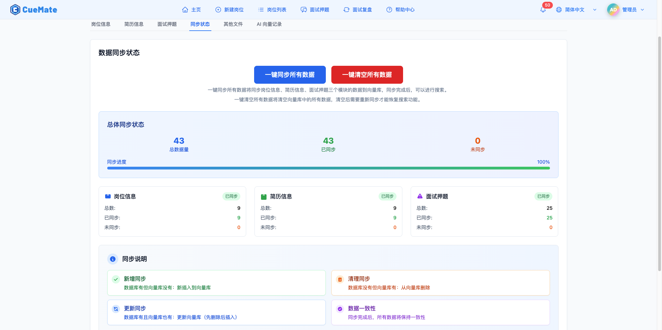Click the plus icon beside 新建岗位

click(x=217, y=10)
